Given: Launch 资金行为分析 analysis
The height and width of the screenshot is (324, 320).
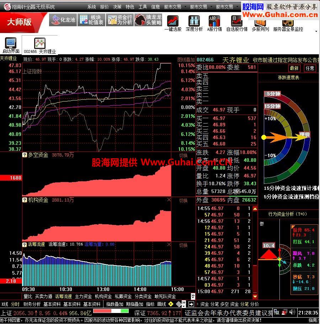Looking at the screenshot, I should 120,21.
